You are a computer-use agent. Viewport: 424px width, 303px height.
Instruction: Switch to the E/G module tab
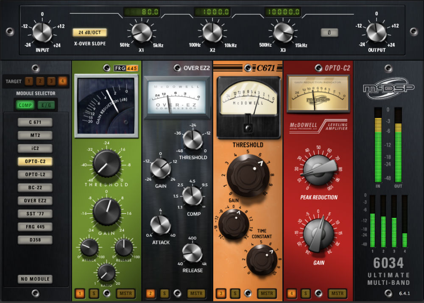click(46, 105)
